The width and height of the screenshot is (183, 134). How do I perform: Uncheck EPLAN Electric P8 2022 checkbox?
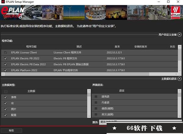[x=5, y=58]
